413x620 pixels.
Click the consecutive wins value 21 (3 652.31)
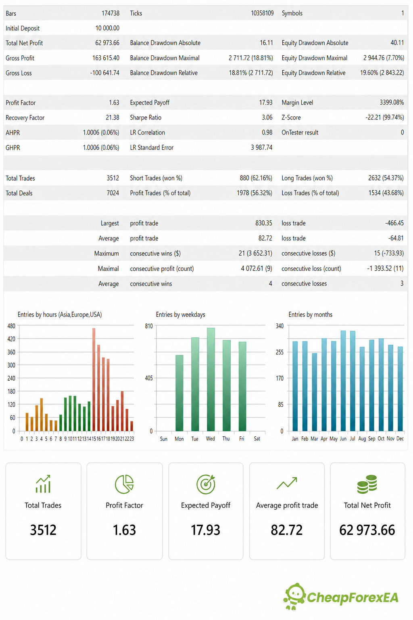pos(255,253)
